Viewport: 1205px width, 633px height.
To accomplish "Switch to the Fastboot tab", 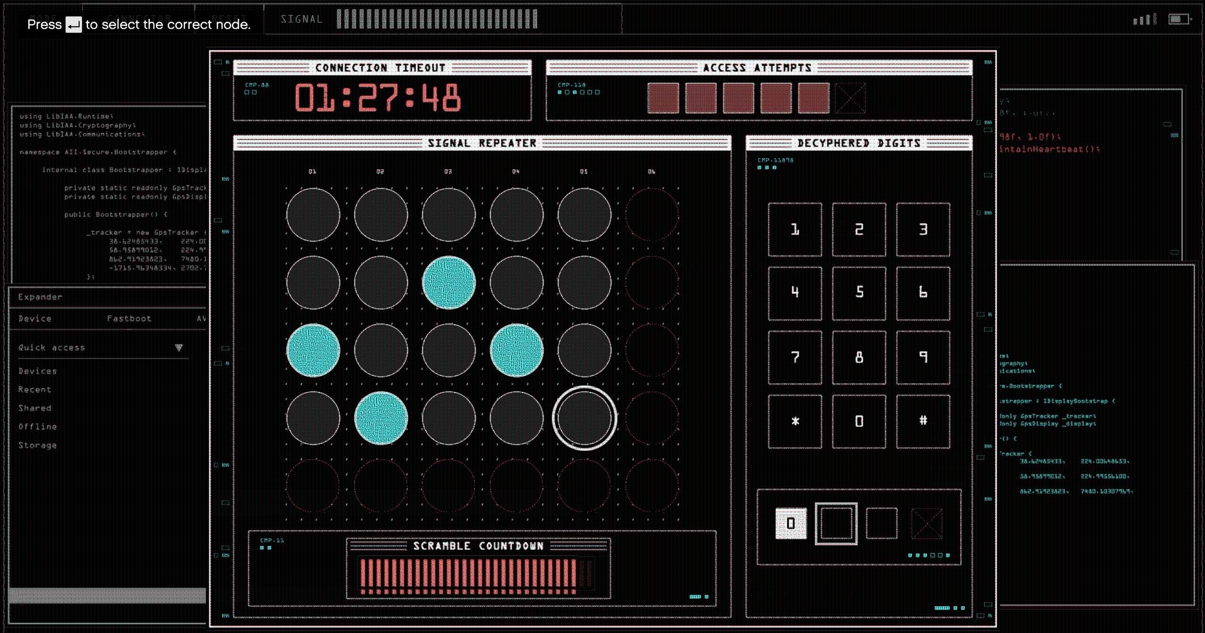I will pos(129,319).
